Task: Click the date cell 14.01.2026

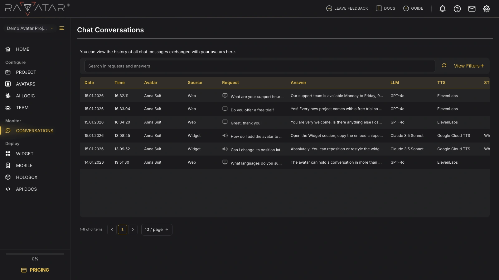Action: pyautogui.click(x=94, y=162)
